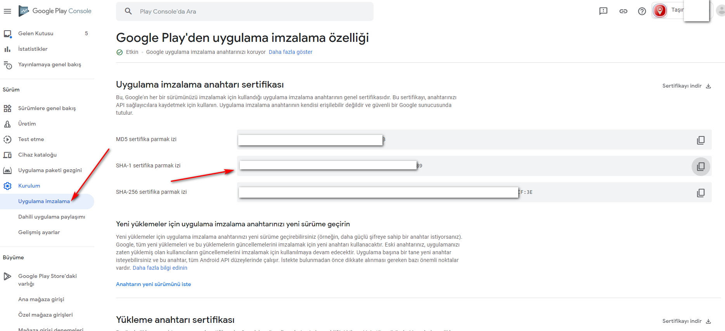Copy the MD5 certificate fingerprint
This screenshot has height=331, width=725.
pos(701,140)
